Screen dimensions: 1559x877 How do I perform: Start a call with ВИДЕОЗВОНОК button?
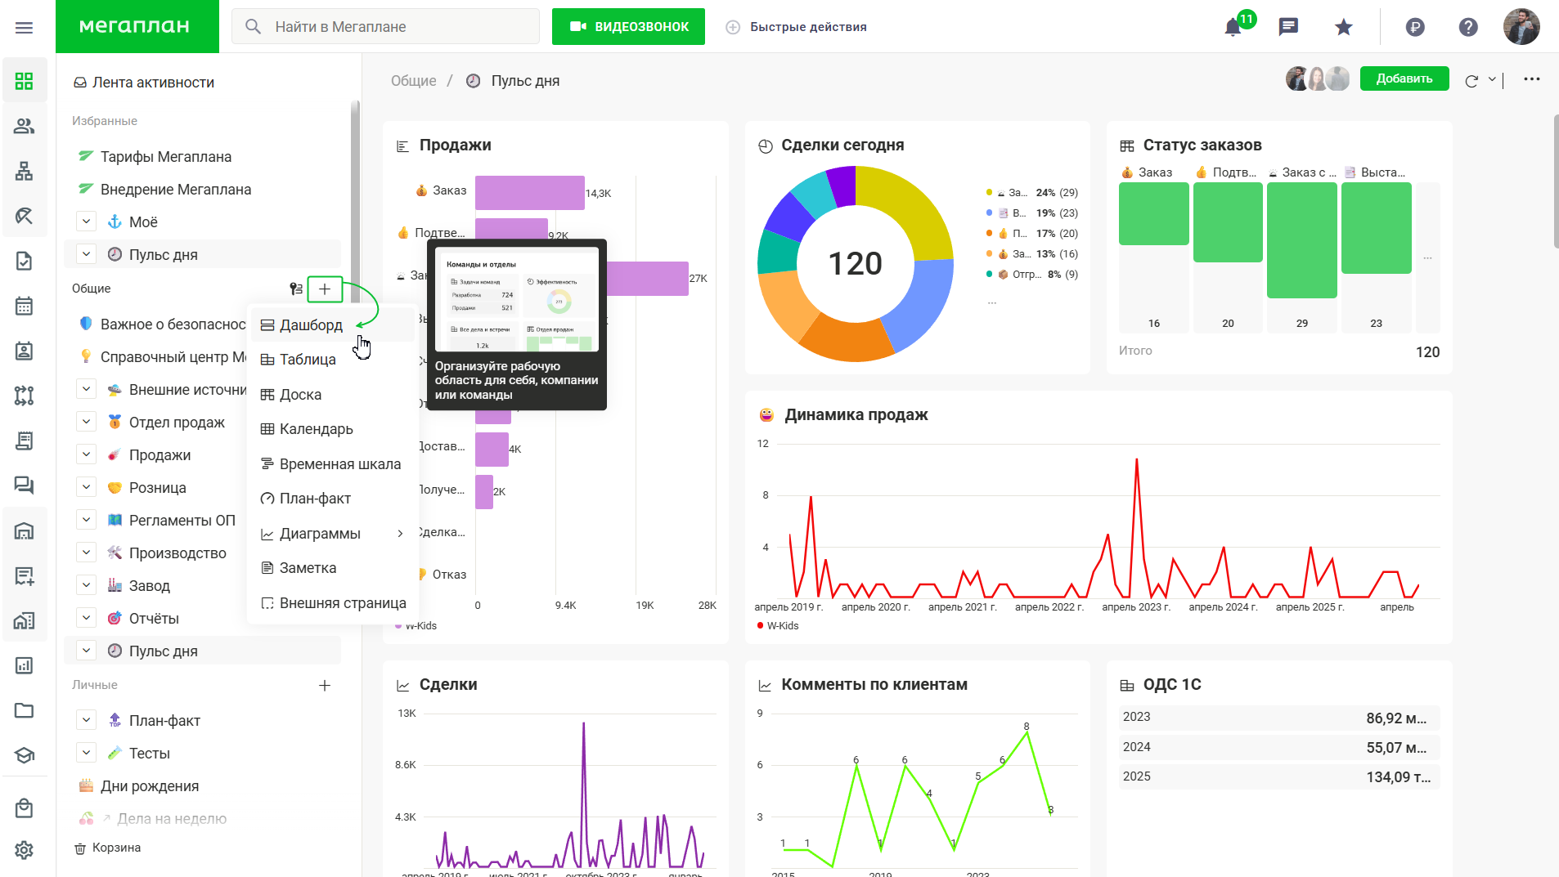pos(628,26)
